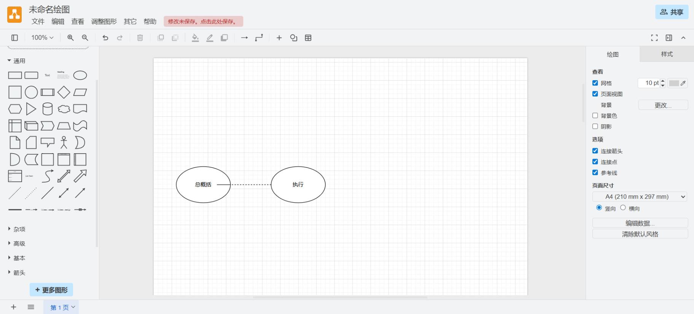
Task: Open the 100% zoom level dropdown
Action: coord(42,38)
